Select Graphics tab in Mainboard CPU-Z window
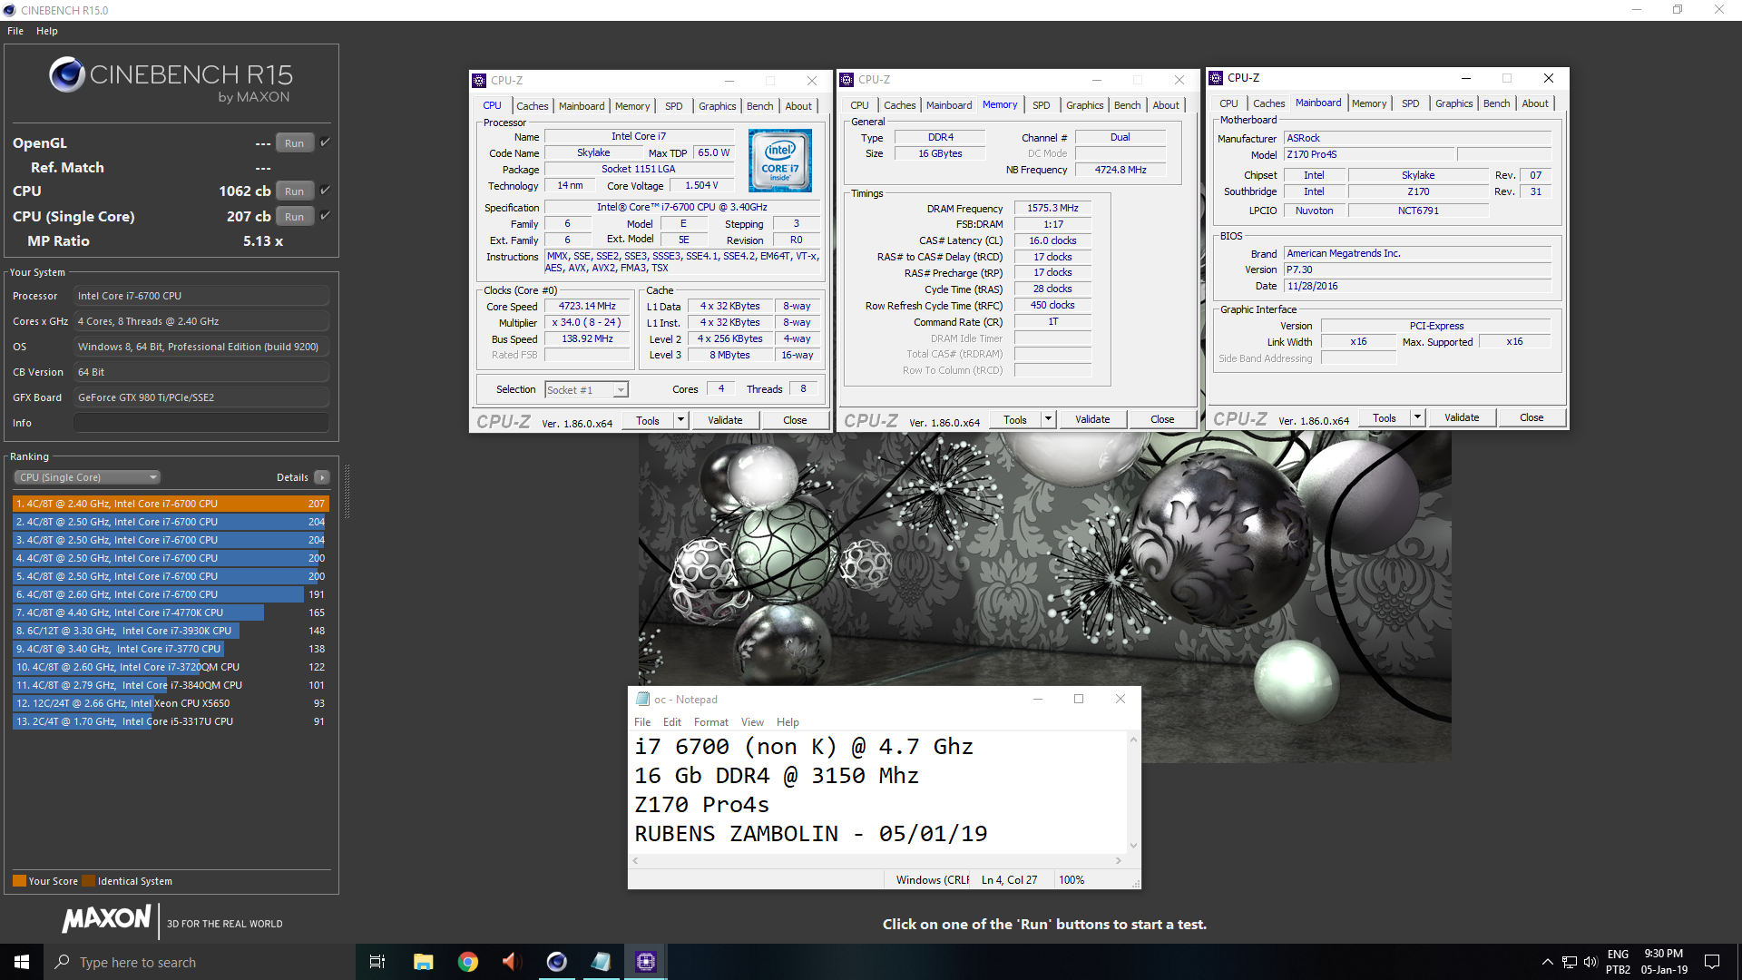The width and height of the screenshot is (1742, 980). click(1454, 103)
